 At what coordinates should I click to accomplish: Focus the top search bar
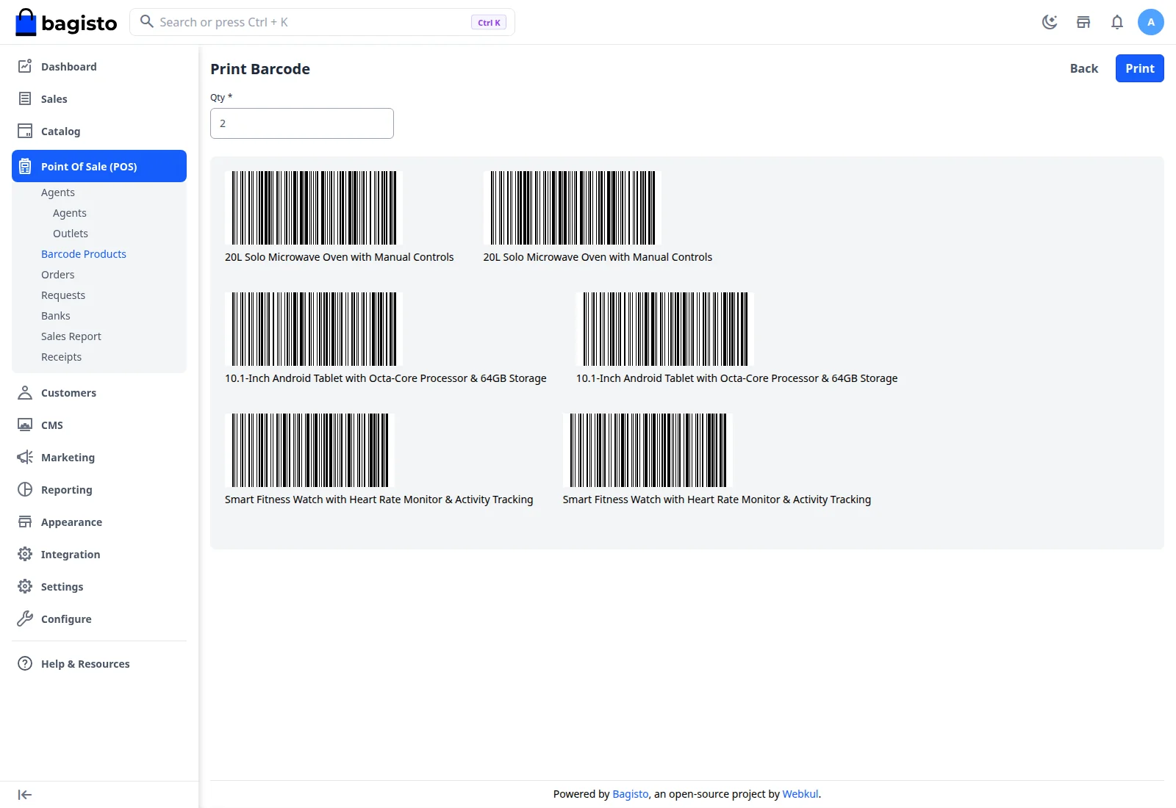[x=322, y=22]
